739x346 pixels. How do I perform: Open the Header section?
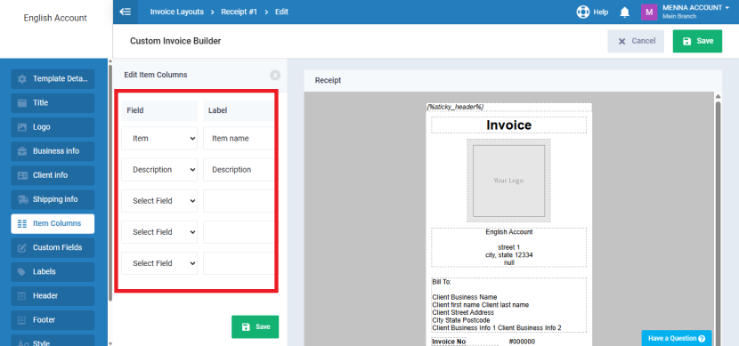(53, 296)
